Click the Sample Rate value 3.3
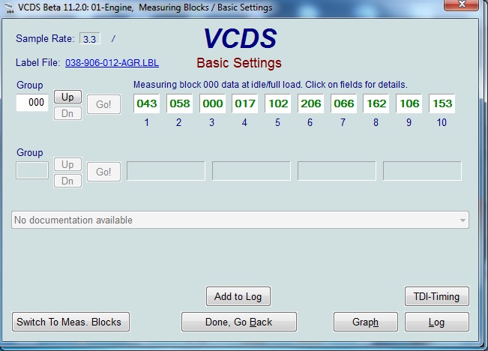 point(90,39)
